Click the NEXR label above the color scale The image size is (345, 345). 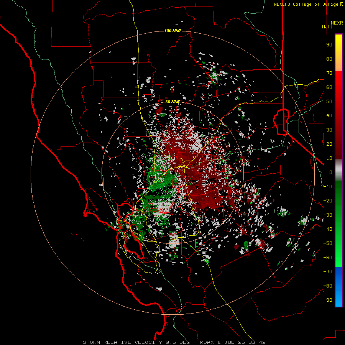(337, 23)
